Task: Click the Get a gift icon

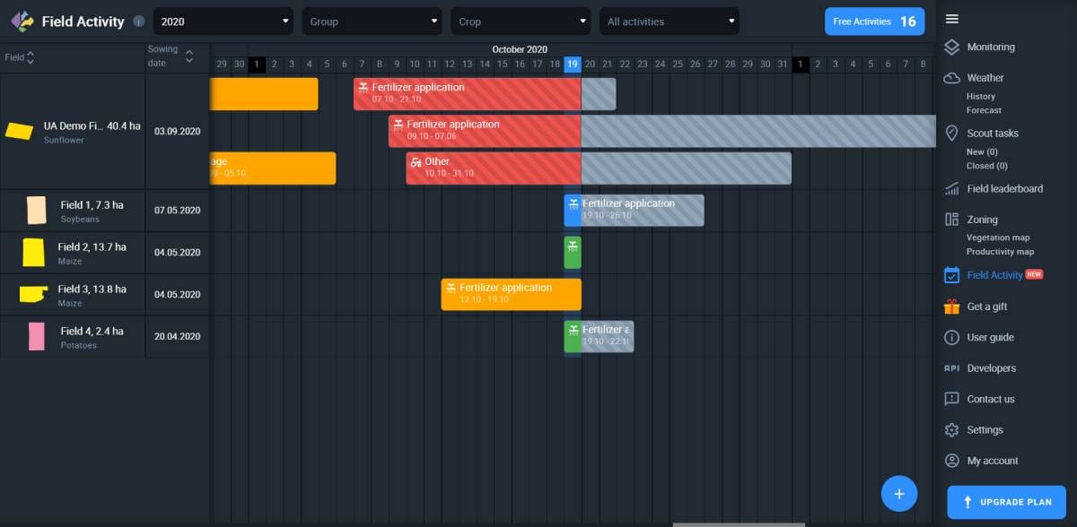Action: tap(951, 306)
